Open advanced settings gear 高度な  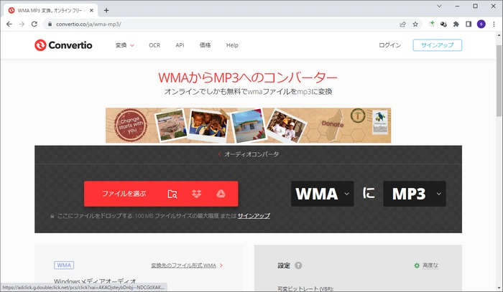click(426, 265)
